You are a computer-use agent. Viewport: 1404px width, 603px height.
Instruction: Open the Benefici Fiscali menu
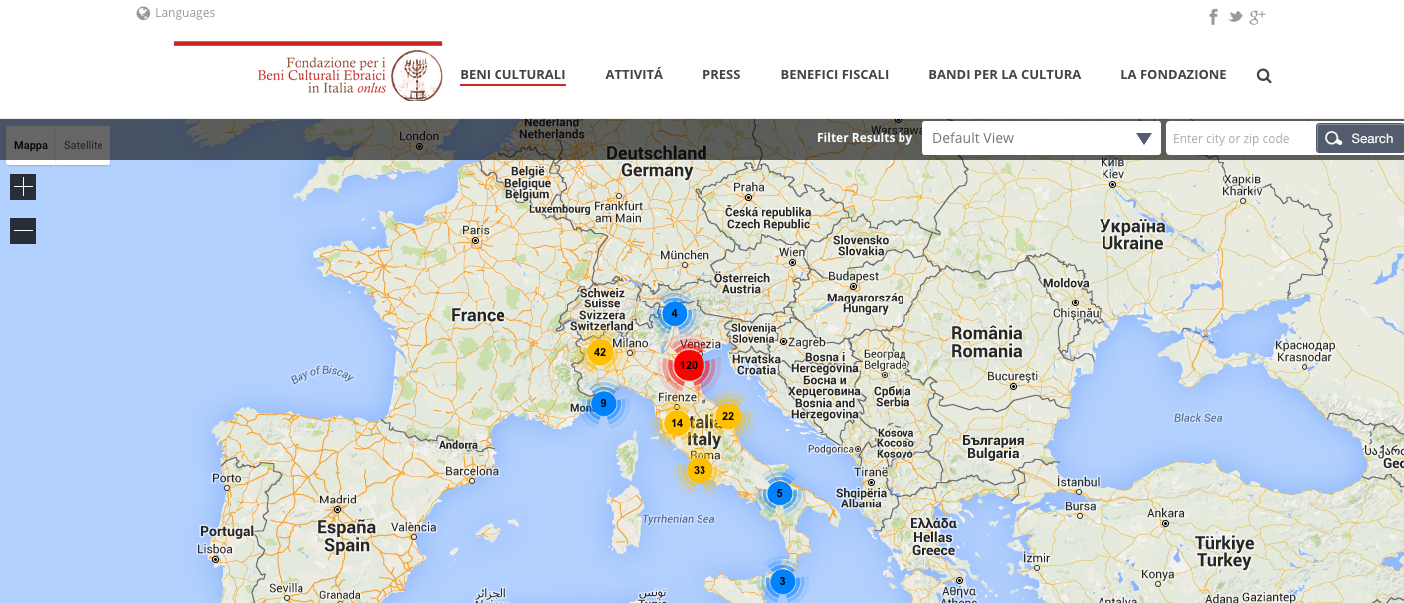coord(835,74)
